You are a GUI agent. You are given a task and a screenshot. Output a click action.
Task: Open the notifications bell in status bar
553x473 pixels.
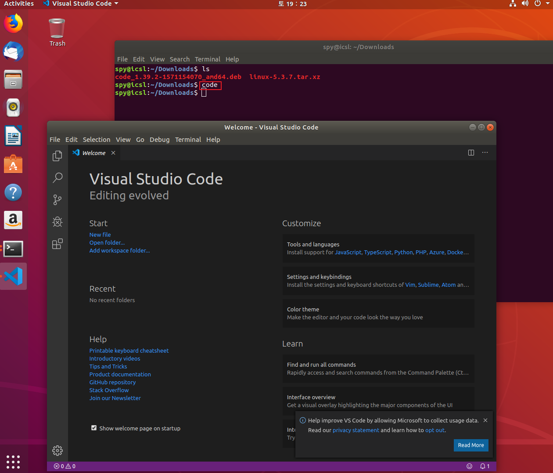[x=485, y=466]
